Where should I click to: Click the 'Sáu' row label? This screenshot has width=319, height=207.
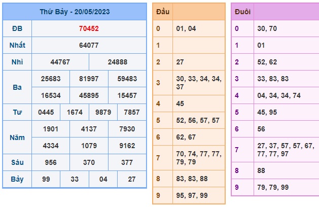pyautogui.click(x=17, y=162)
